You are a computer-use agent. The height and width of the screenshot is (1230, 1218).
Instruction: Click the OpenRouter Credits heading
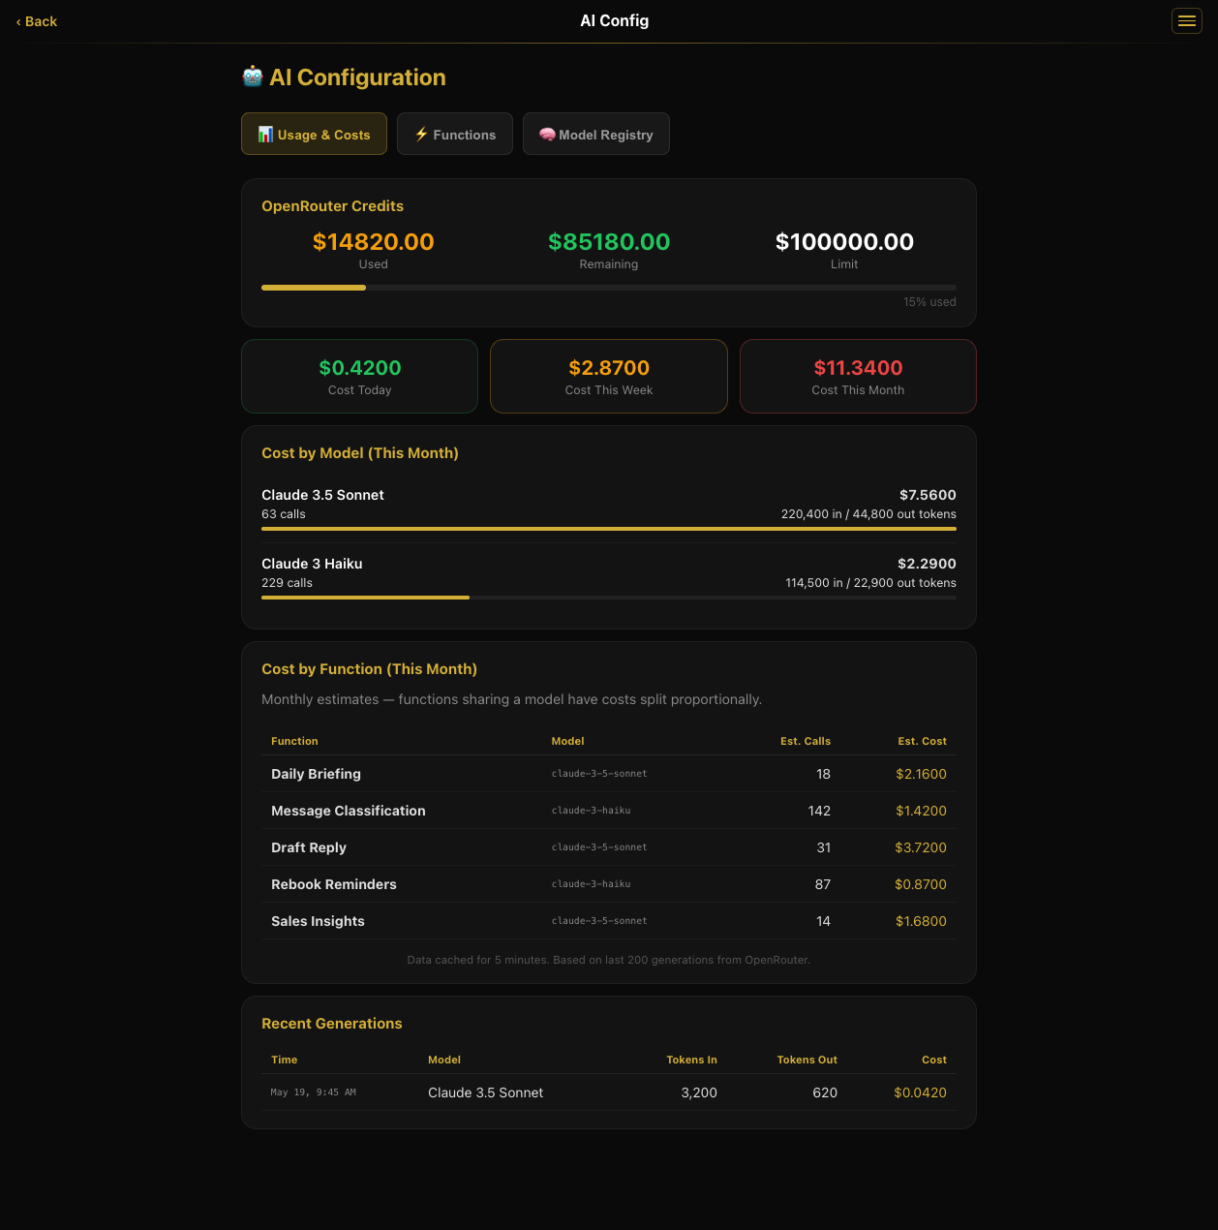point(332,205)
